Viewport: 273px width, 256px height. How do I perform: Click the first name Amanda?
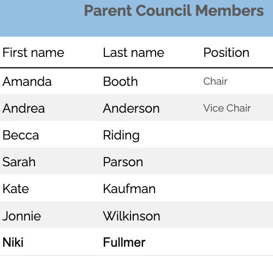point(27,82)
